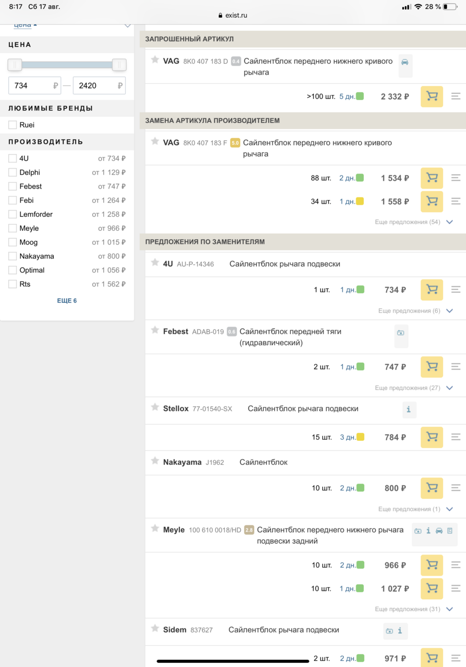Show 6 more manufacturers (ЕЩЕ 6)
Viewport: 466px width, 667px height.
click(67, 301)
